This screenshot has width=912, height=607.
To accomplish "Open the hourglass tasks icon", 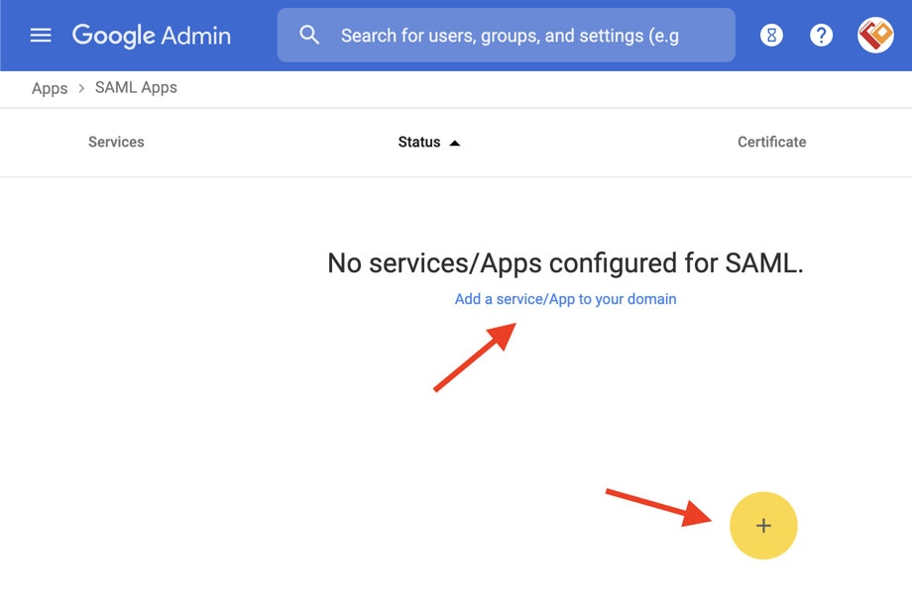I will tap(771, 36).
